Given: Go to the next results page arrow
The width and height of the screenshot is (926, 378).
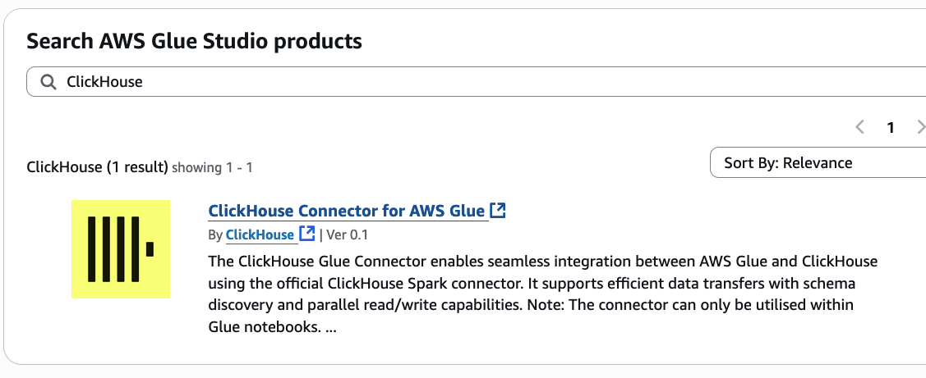Looking at the screenshot, I should [920, 127].
